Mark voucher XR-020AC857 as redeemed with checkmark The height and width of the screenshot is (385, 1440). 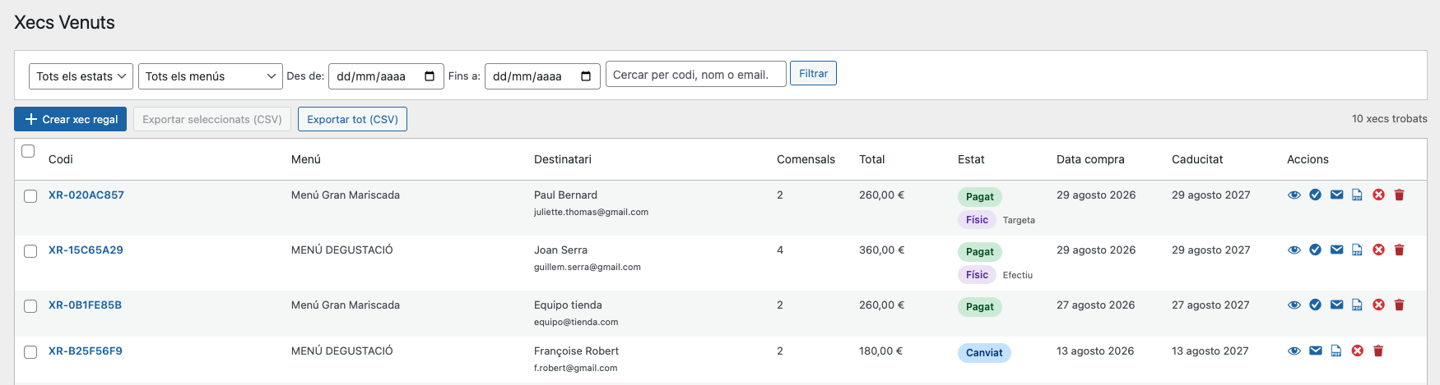[1315, 195]
